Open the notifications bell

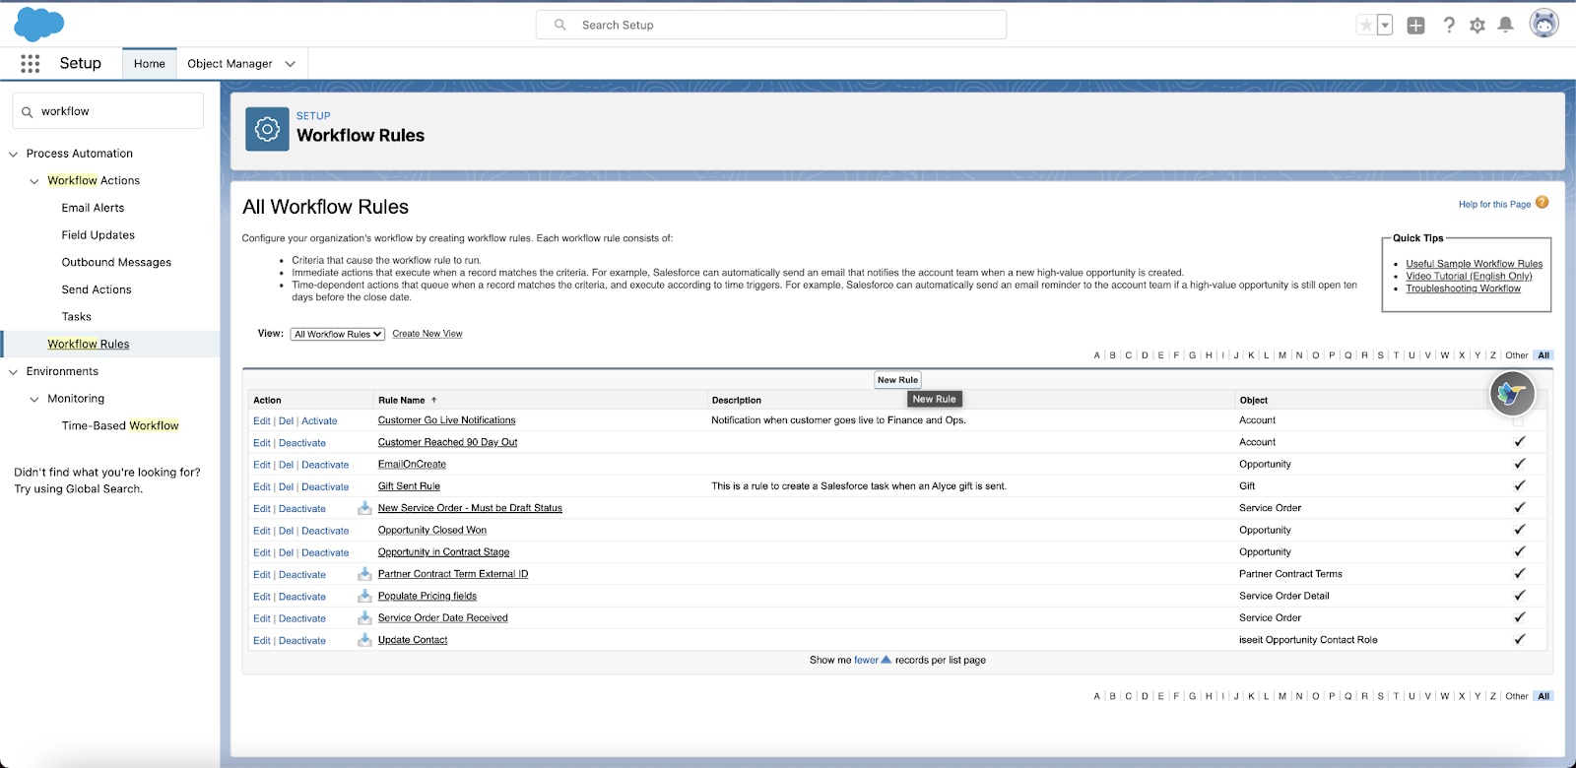pyautogui.click(x=1506, y=25)
